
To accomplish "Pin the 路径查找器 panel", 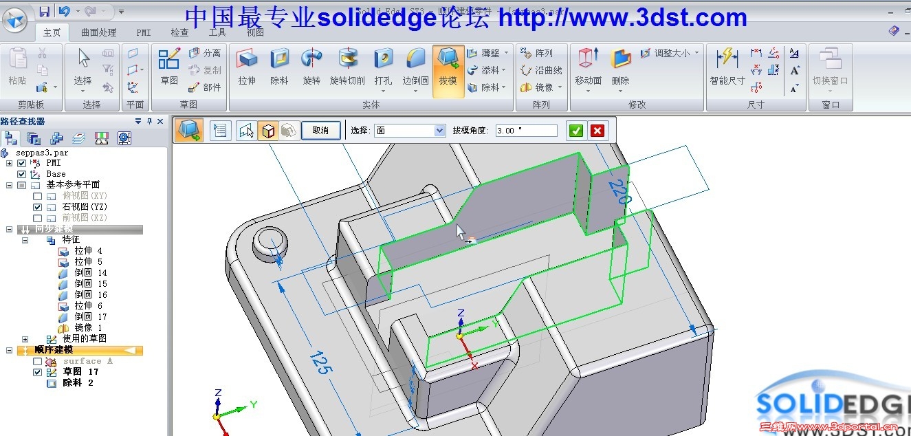I will [149, 121].
